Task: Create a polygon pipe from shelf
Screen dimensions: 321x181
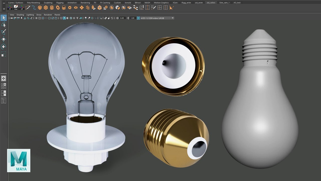Action: (64, 8)
